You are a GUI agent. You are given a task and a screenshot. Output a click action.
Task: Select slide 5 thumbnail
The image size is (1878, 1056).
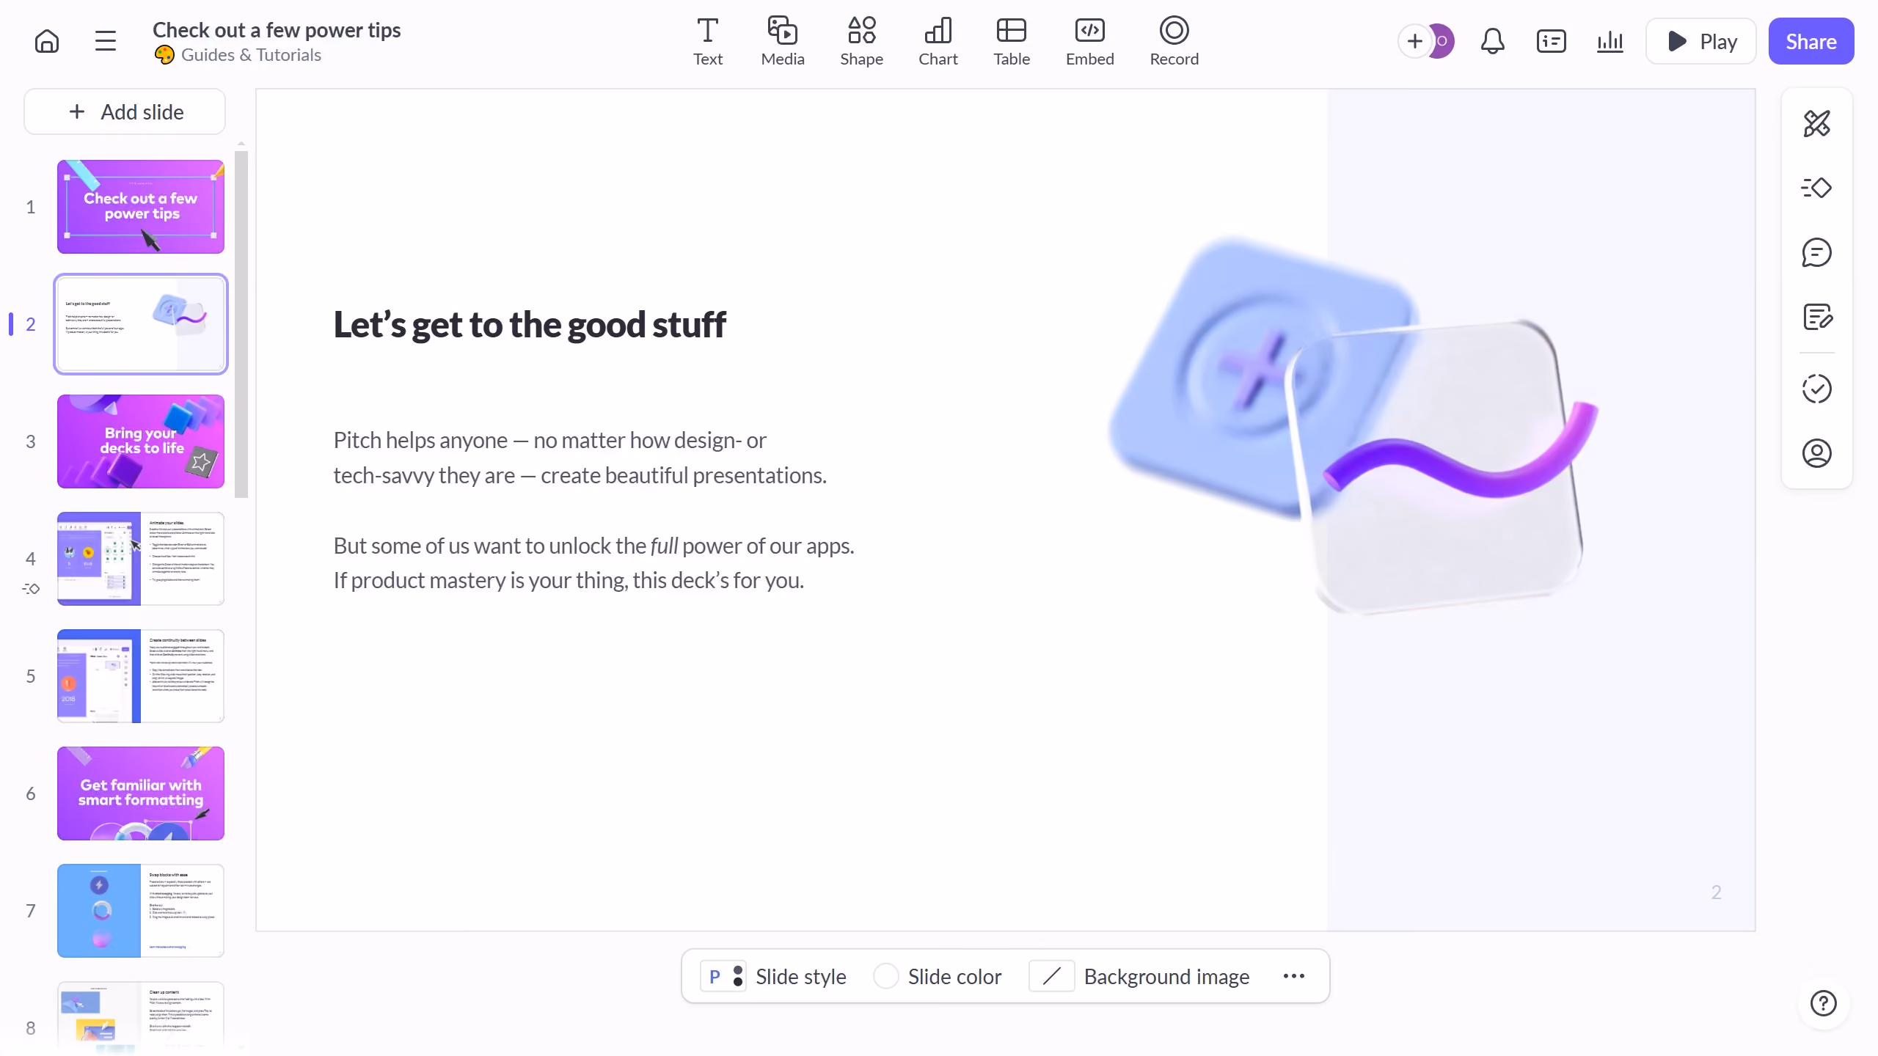(141, 676)
